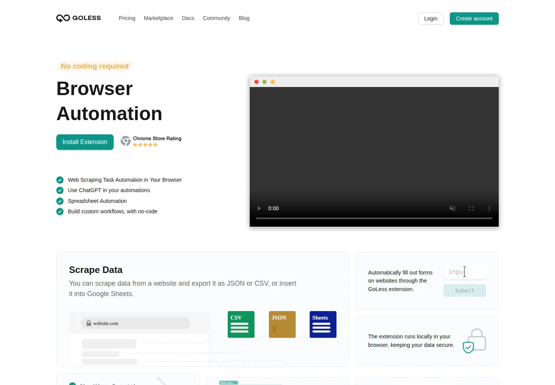Click the Web Scraping Task Automation text
The height and width of the screenshot is (385, 555).
pyautogui.click(x=125, y=180)
